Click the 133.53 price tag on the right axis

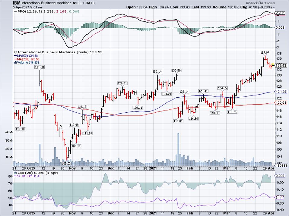(x=281, y=65)
